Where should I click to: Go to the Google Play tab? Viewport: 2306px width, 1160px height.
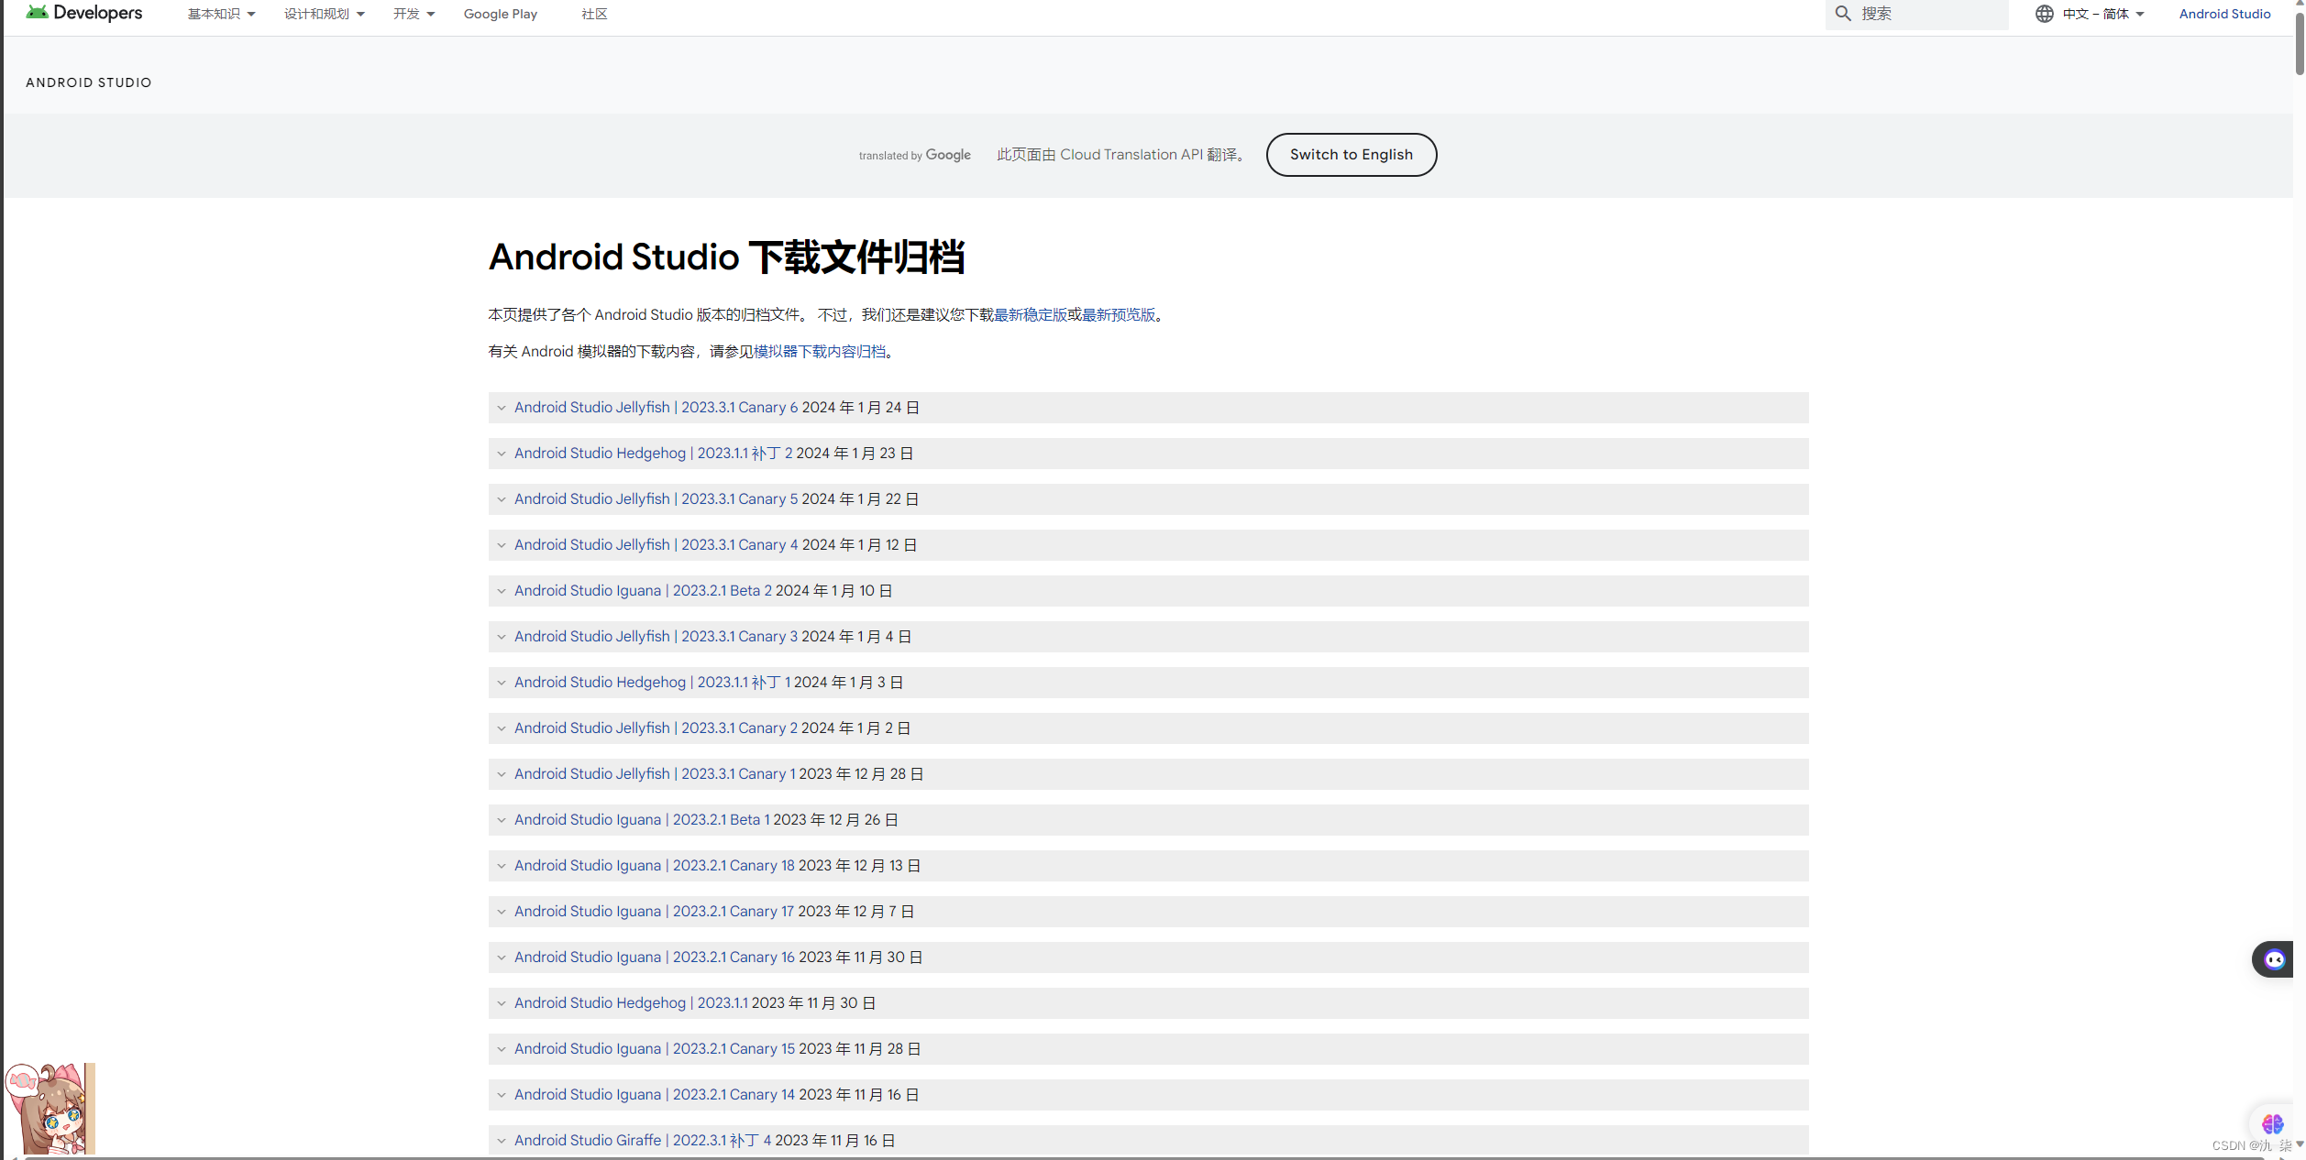(500, 14)
